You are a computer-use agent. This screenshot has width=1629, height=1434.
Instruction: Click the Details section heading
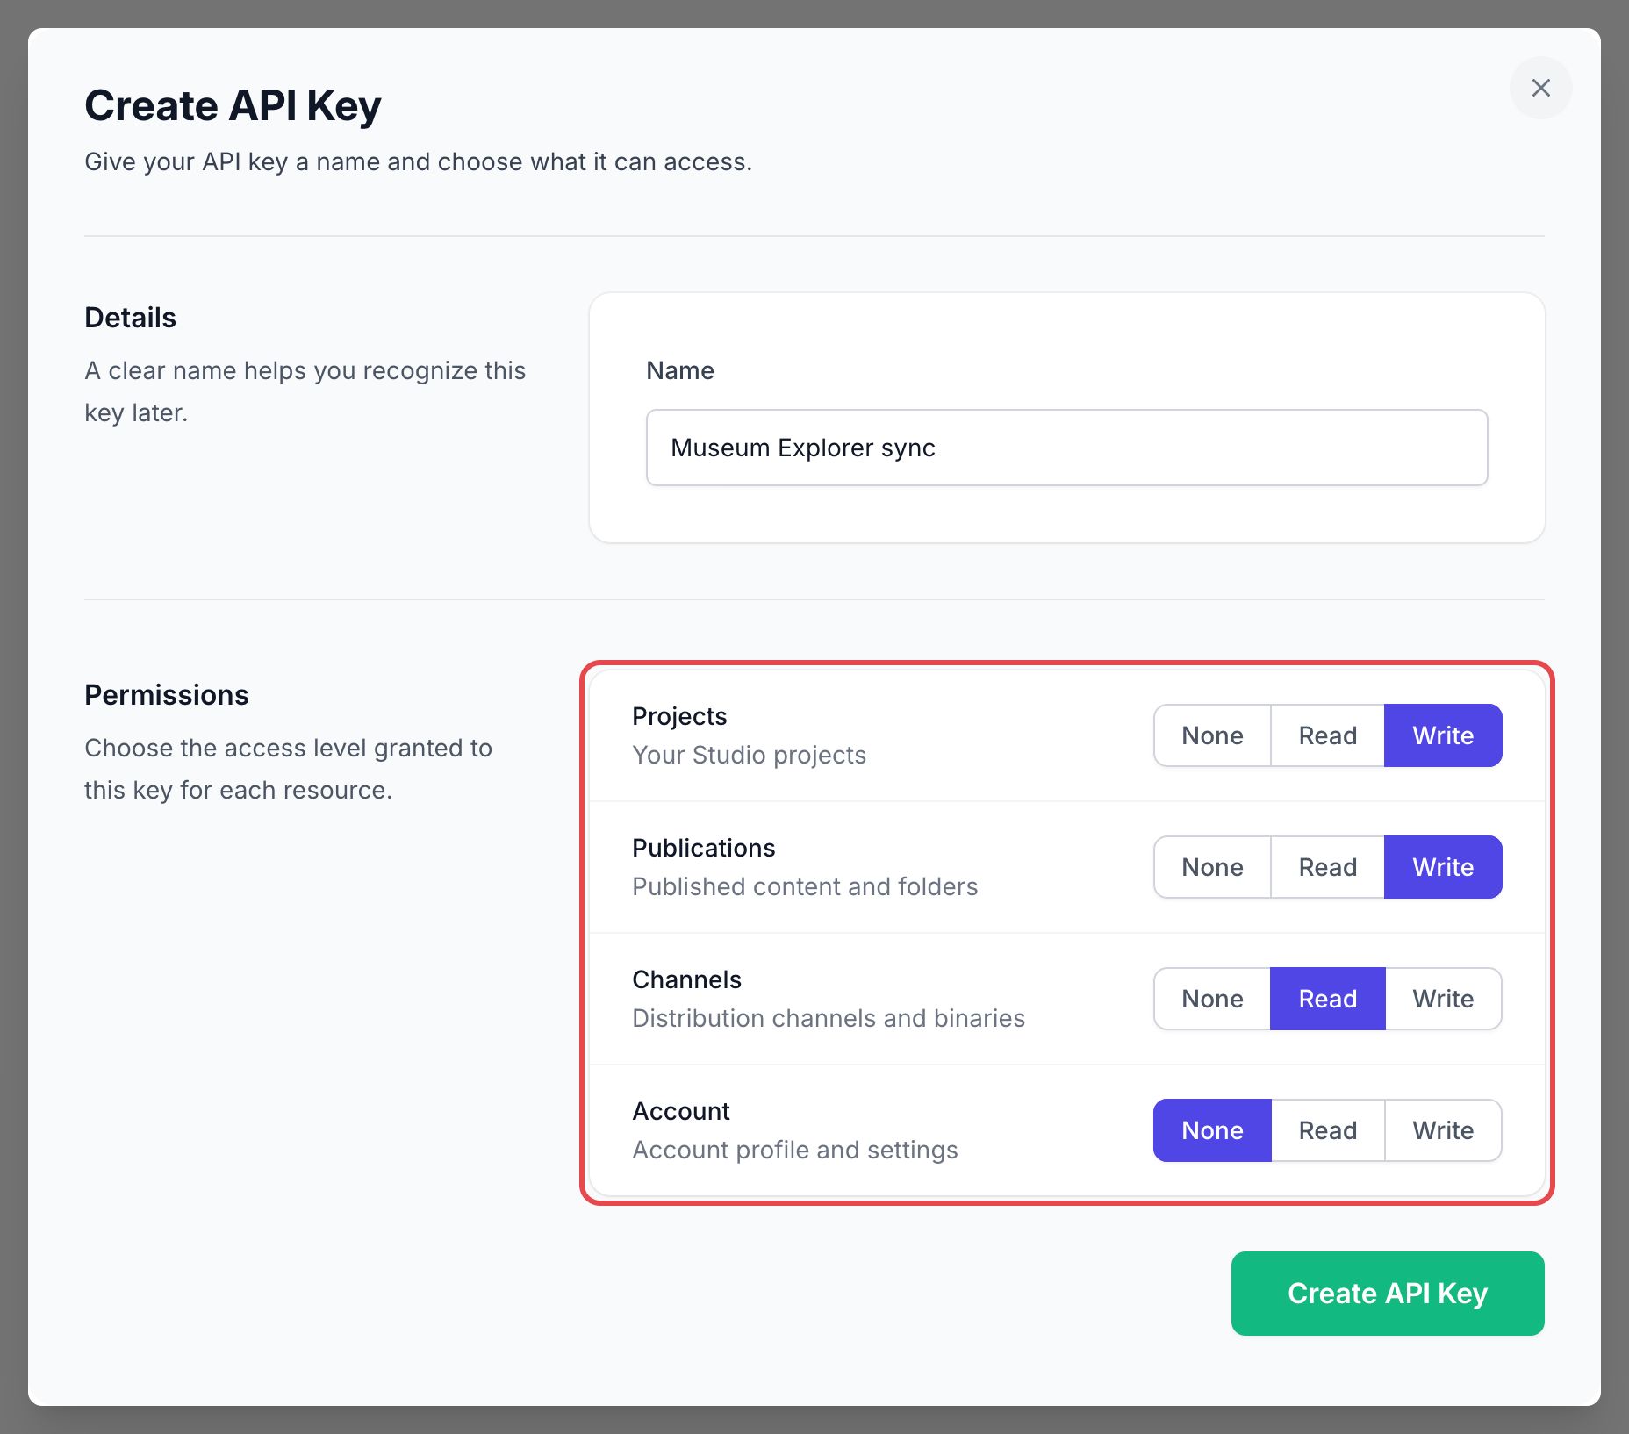[130, 318]
